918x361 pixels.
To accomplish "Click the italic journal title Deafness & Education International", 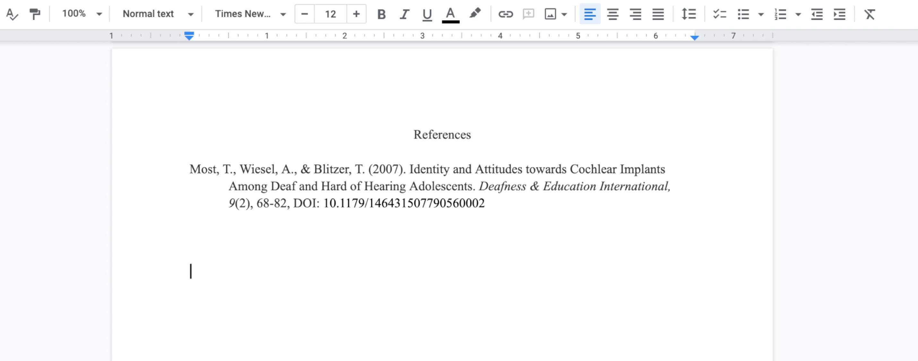I will (x=575, y=186).
